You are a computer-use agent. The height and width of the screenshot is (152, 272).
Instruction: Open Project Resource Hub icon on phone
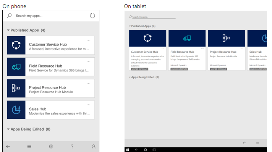[x=16, y=88]
